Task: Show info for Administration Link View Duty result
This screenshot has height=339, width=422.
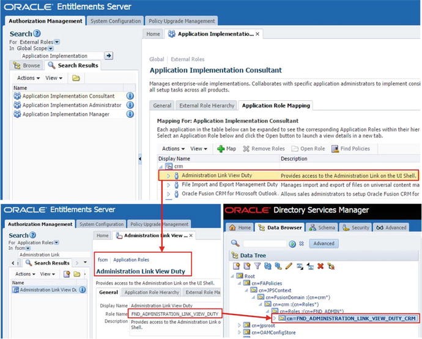Action: point(83,290)
